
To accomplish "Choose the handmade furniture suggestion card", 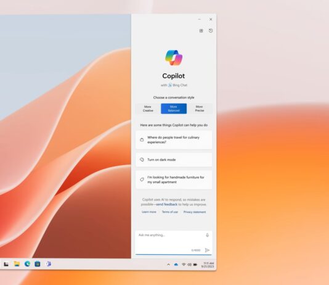I will [x=174, y=180].
